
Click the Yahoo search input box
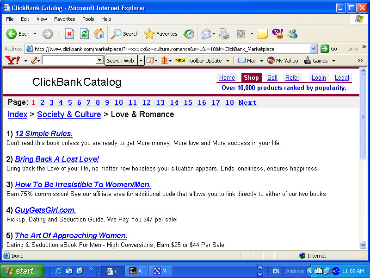click(69, 61)
